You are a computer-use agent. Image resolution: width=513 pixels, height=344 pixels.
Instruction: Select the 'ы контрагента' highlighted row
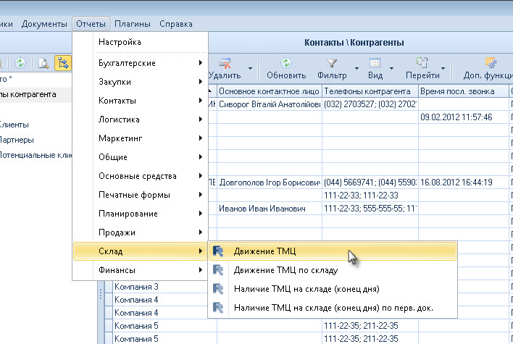pos(36,95)
